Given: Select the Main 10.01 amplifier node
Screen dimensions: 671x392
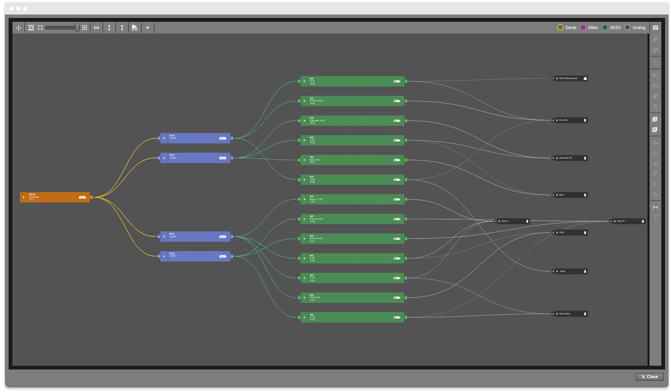Looking at the screenshot, I should [352, 160].
